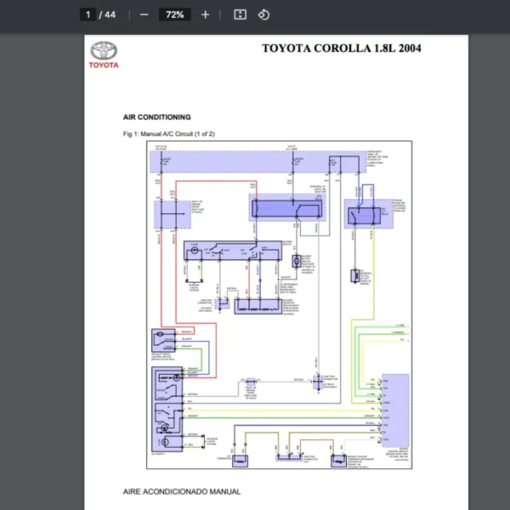The image size is (510, 510).
Task: Click the Toyota logo on page
Action: pyautogui.click(x=104, y=54)
